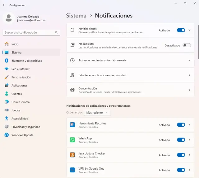This screenshot has height=178, width=199.
Task: Click the Bluetooth y dispositivos icon
Action: 7,61
